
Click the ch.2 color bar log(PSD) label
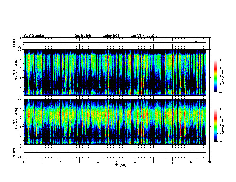tap(223, 126)
